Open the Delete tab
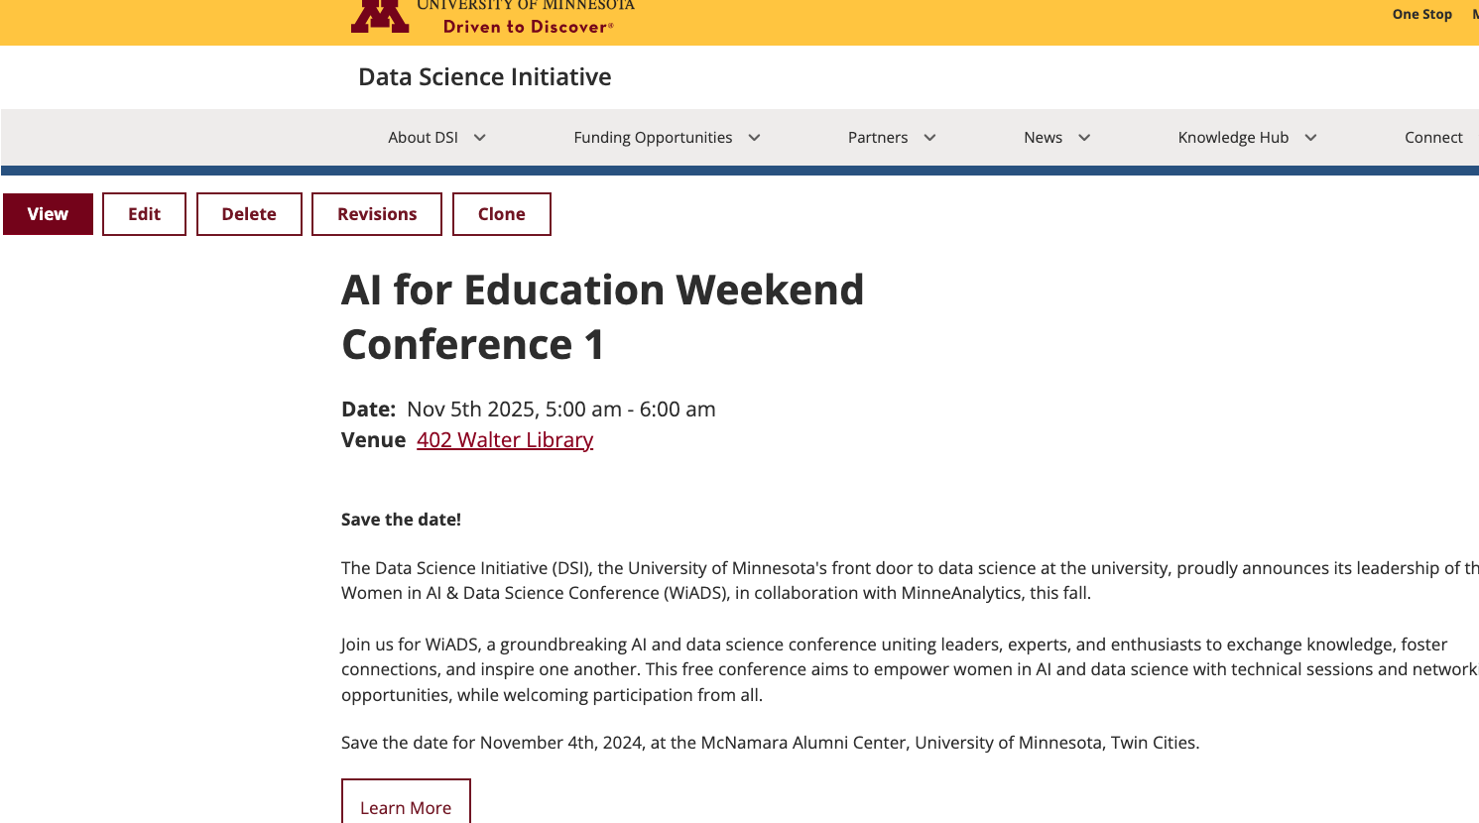 click(249, 214)
